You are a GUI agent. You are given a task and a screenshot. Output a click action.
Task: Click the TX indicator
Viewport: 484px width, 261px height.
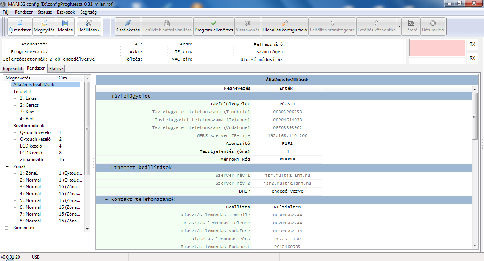[472, 44]
